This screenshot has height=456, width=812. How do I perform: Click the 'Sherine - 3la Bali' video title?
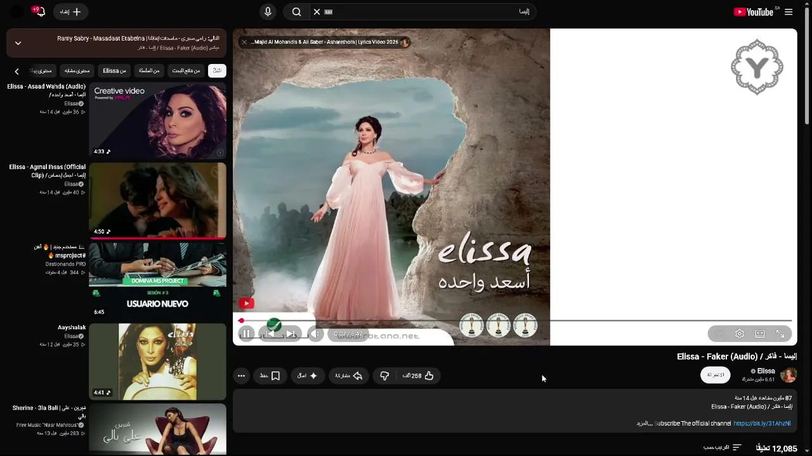click(49, 412)
